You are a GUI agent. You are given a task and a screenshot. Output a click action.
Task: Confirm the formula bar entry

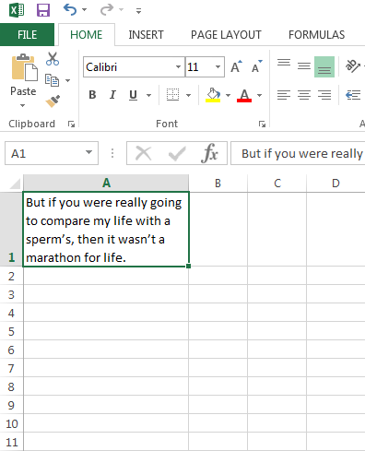[x=177, y=153]
